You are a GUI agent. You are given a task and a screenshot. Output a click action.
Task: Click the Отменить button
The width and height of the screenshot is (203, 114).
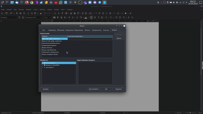pos(118,89)
